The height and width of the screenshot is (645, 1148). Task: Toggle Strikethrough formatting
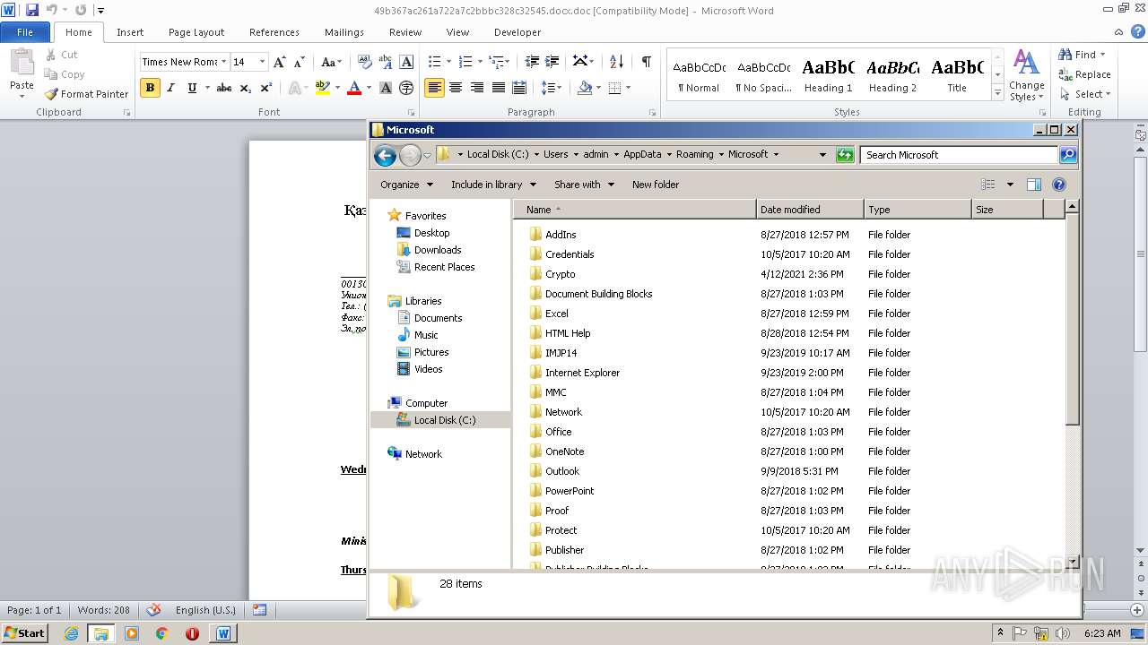(x=224, y=88)
